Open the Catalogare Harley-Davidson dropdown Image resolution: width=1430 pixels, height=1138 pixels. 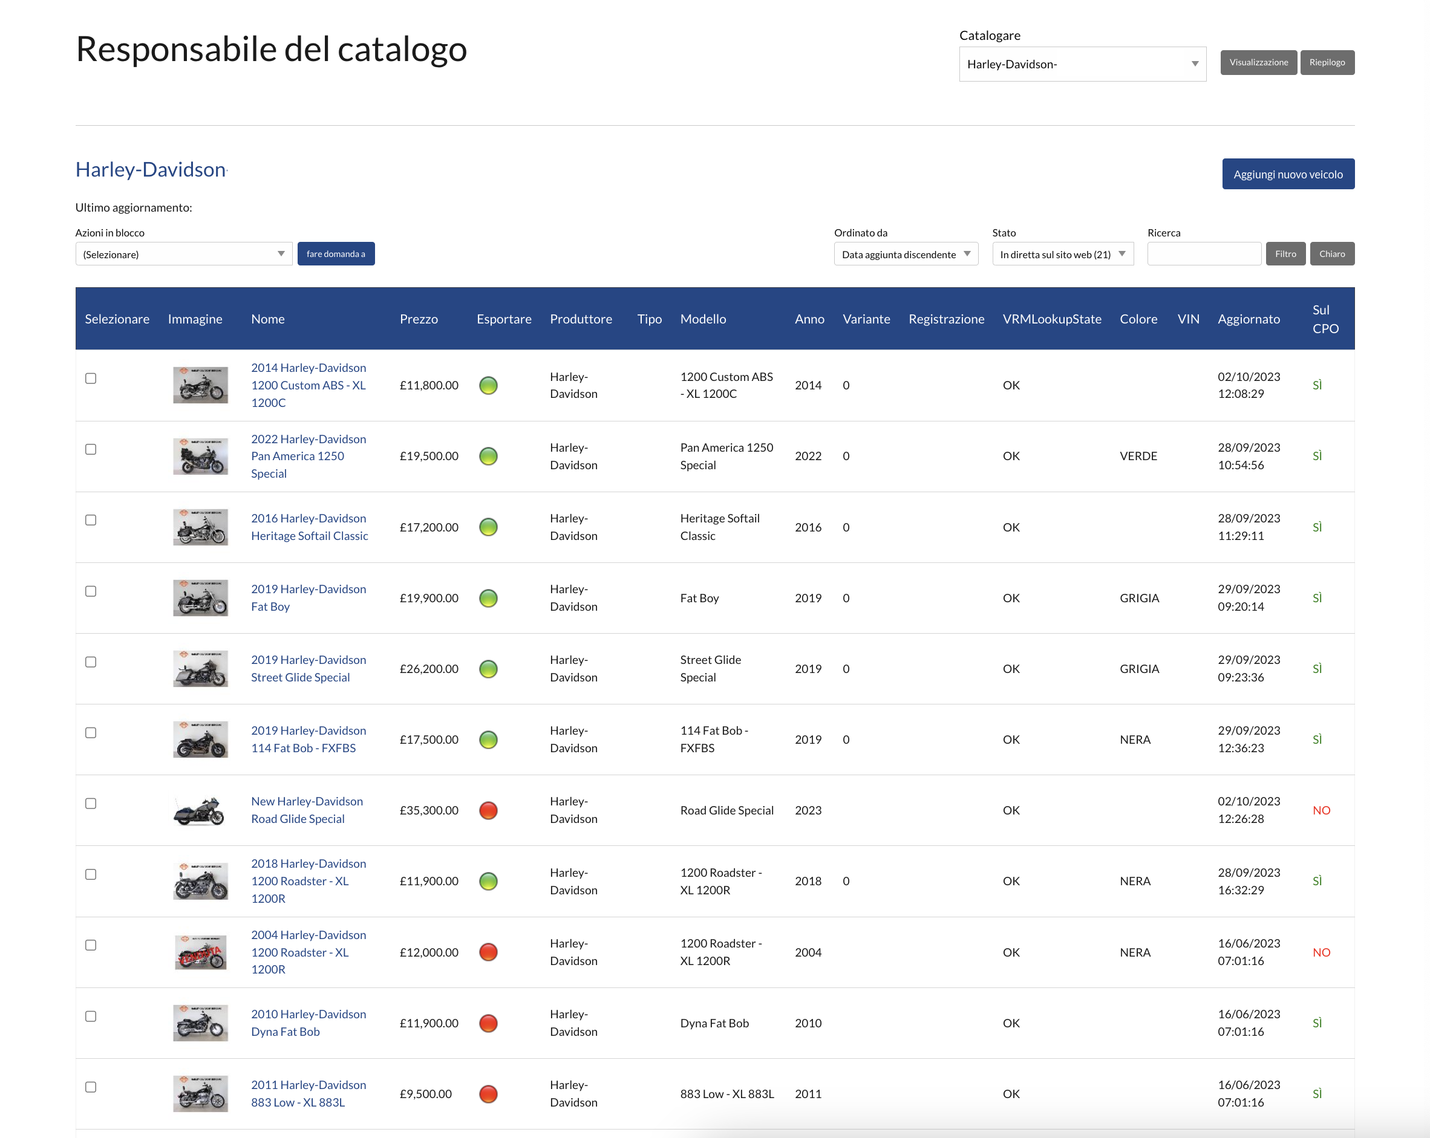point(1082,64)
